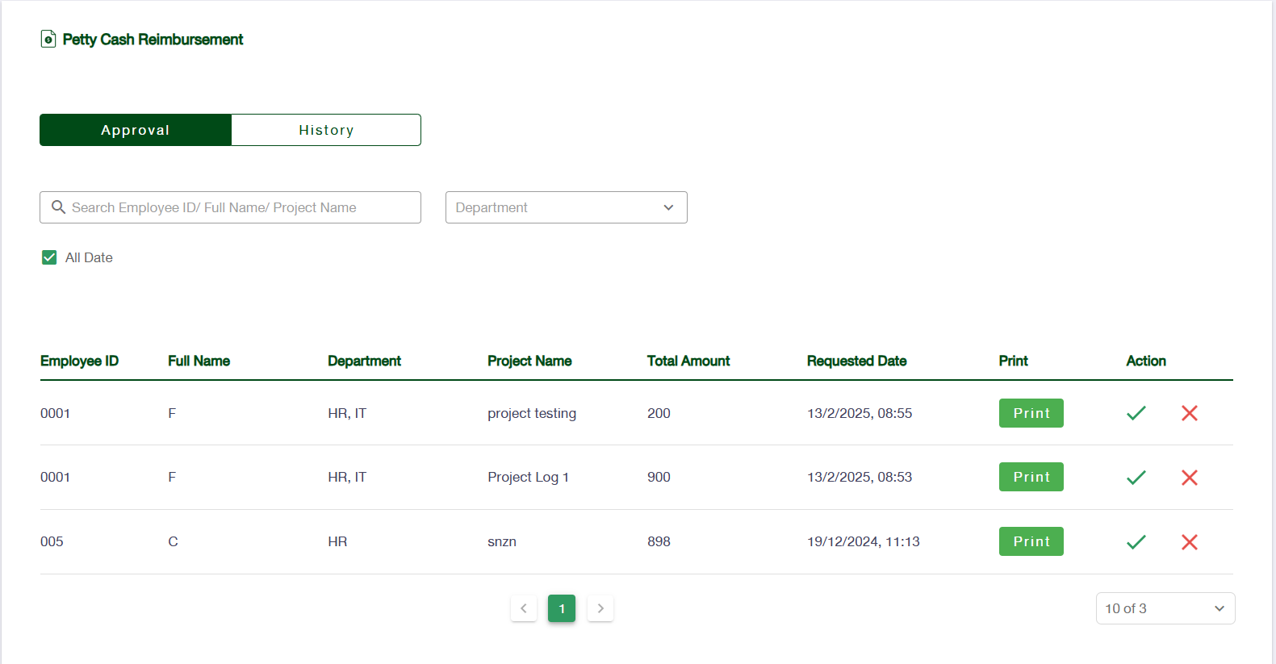Select the Approval tab
This screenshot has width=1276, height=664.
136,130
